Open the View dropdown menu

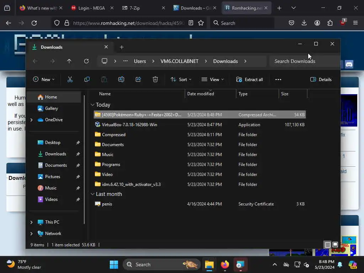[x=213, y=79]
